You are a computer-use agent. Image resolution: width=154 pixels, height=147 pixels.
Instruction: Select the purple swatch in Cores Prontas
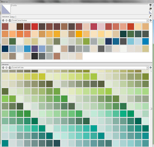click(35, 49)
